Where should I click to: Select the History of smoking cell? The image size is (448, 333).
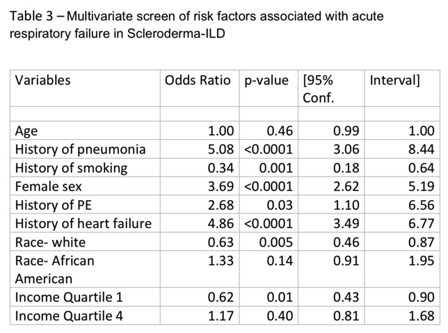pyautogui.click(x=71, y=168)
